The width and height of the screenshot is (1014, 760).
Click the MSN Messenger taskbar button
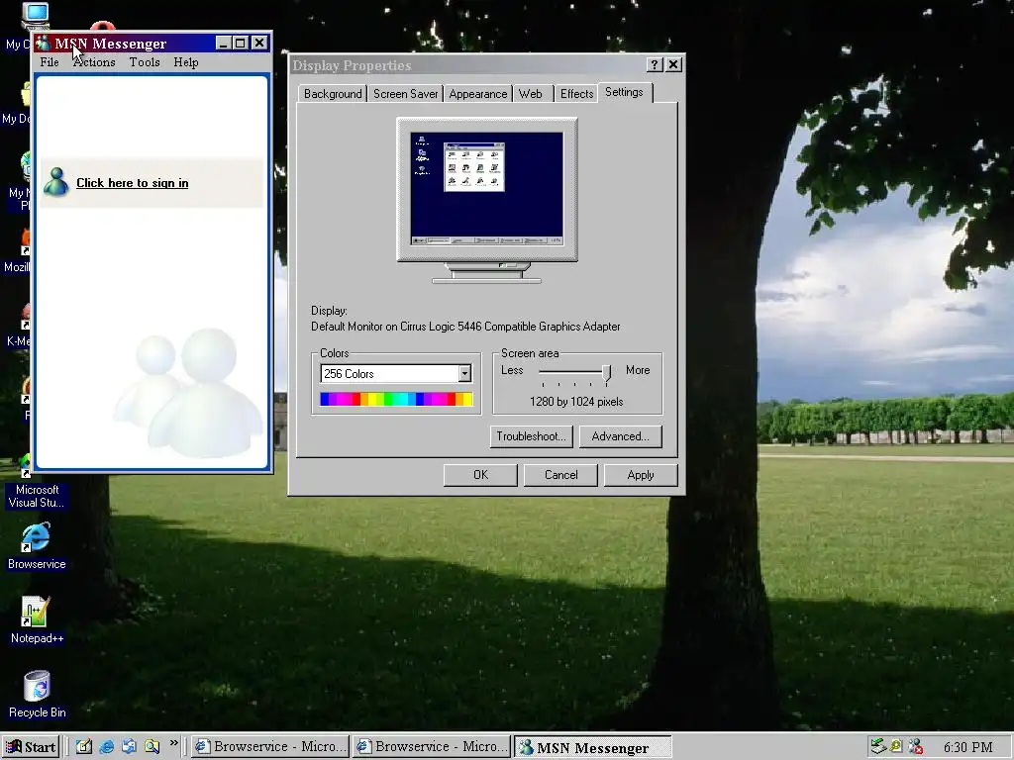[593, 747]
